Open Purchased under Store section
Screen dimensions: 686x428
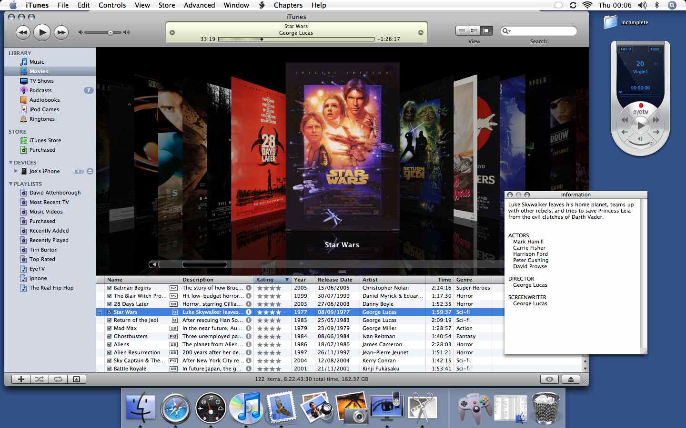point(42,150)
